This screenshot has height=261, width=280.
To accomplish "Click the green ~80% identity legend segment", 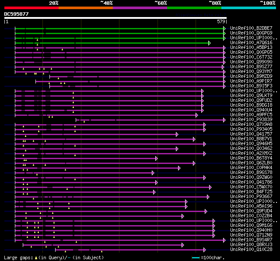I will 194,8.
